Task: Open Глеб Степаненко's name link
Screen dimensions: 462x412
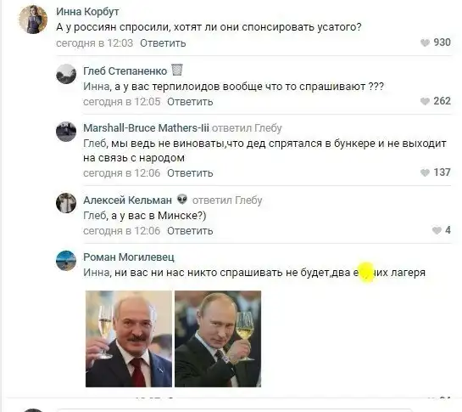Action: 125,71
